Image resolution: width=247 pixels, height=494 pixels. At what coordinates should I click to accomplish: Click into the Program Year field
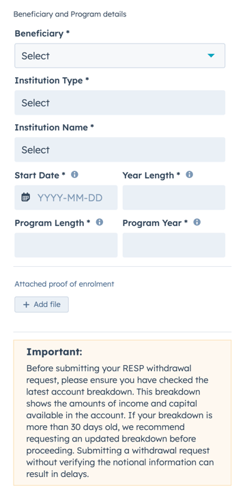174,245
